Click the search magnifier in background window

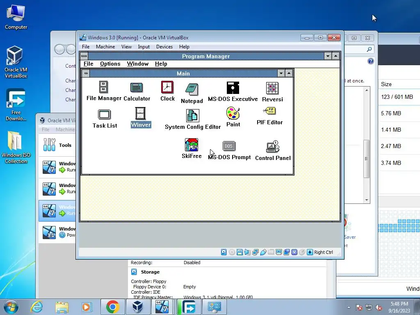click(369, 49)
